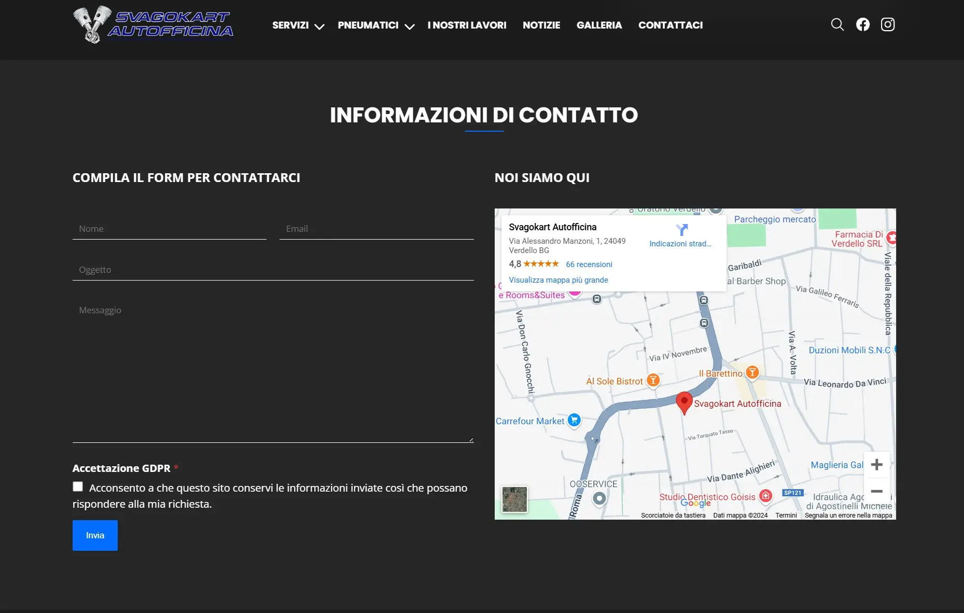Click the Termini link on map

pyautogui.click(x=786, y=515)
